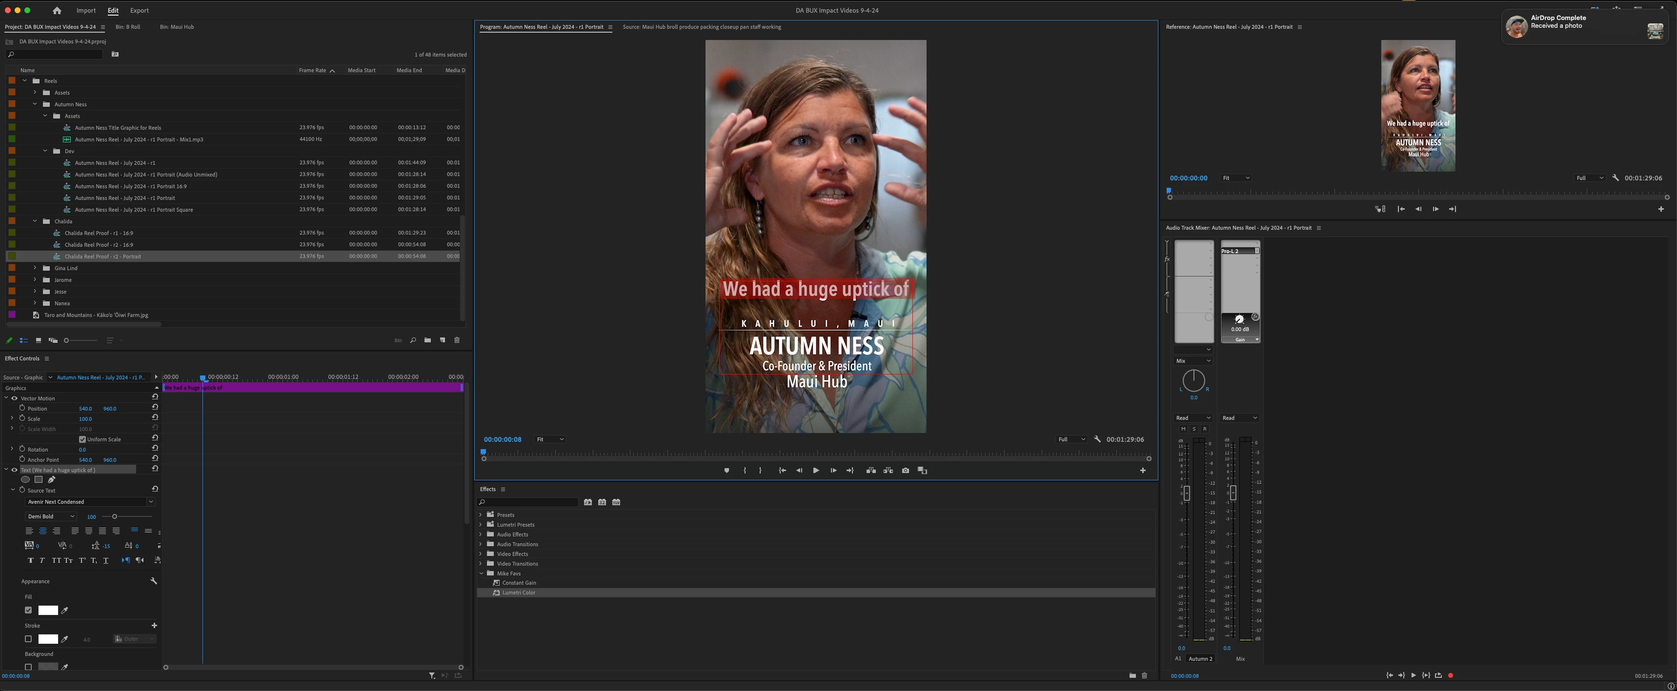Click the Fill color eyedropper
Image resolution: width=1677 pixels, height=691 pixels.
click(64, 611)
